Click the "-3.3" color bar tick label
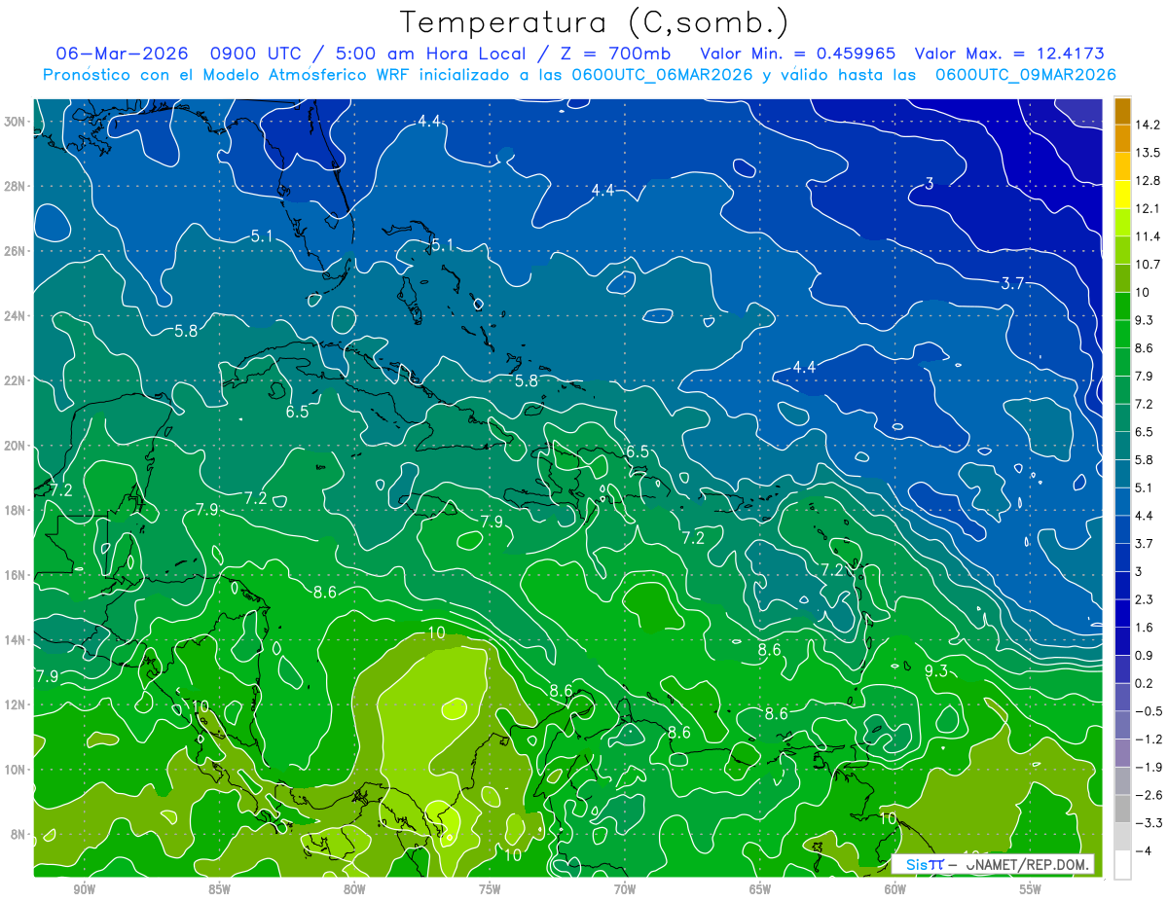Image resolution: width=1168 pixels, height=902 pixels. pyautogui.click(x=1148, y=823)
